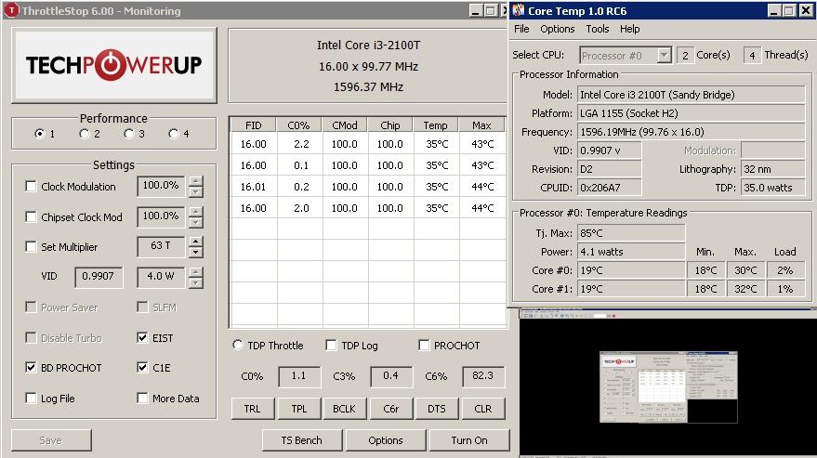Enable the TDP Log checkbox
Image resolution: width=817 pixels, height=458 pixels.
(331, 345)
